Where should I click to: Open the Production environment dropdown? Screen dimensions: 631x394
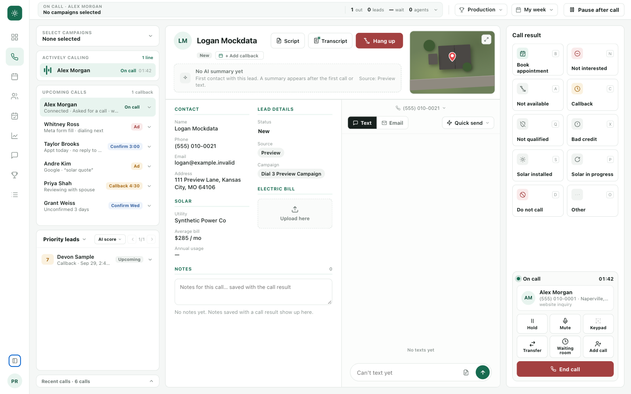click(x=481, y=10)
